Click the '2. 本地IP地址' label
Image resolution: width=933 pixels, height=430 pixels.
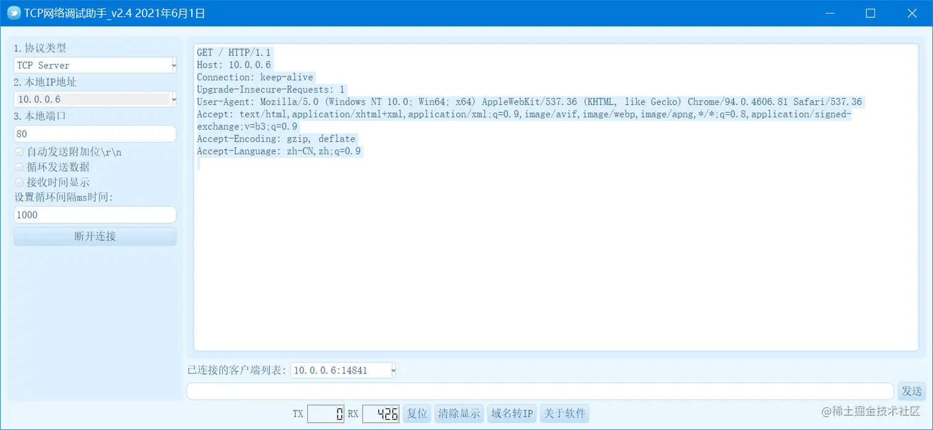click(46, 82)
